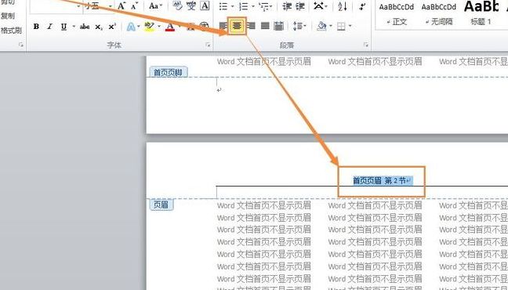Open the font color picker arrow
Image resolution: width=508 pixels, height=290 pixels.
point(180,26)
